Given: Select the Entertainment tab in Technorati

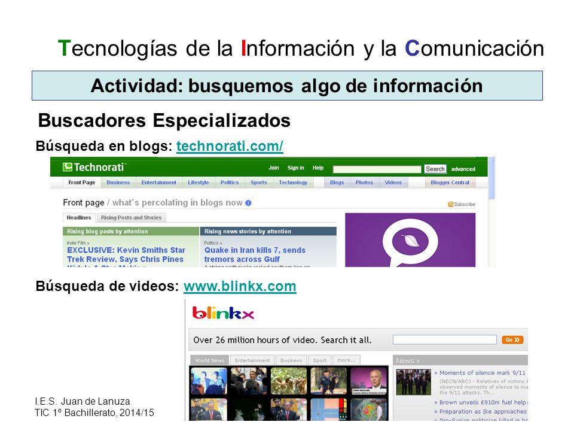Looking at the screenshot, I should [x=159, y=183].
